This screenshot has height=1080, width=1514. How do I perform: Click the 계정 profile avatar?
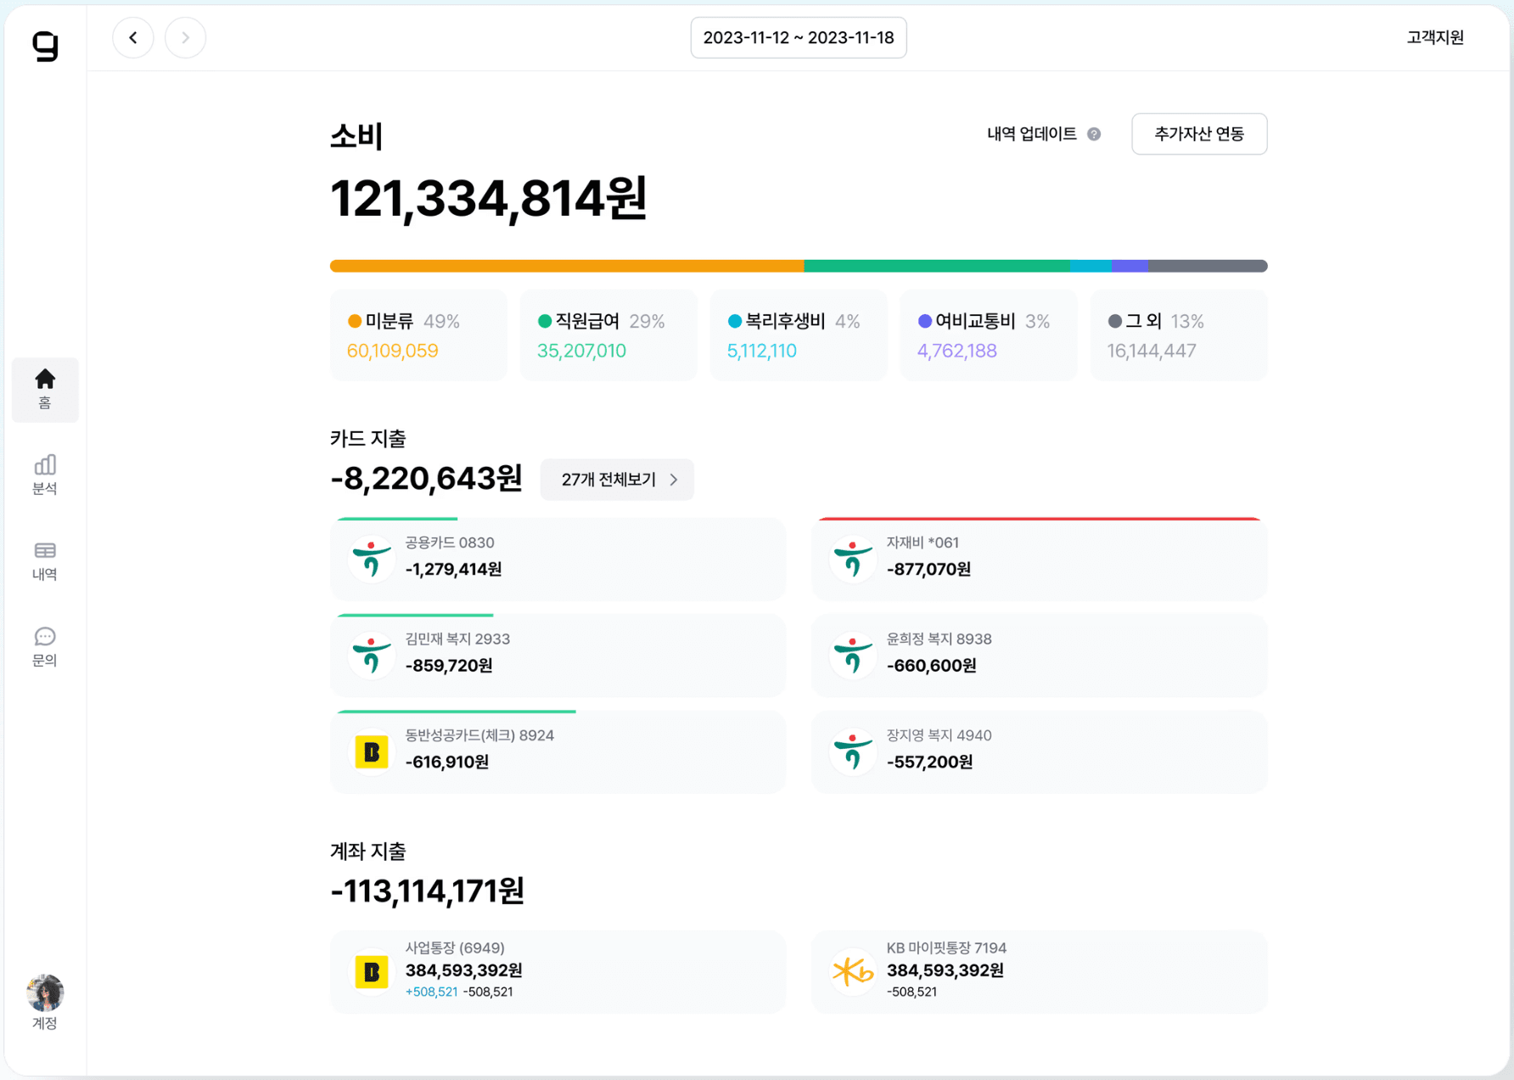[45, 993]
